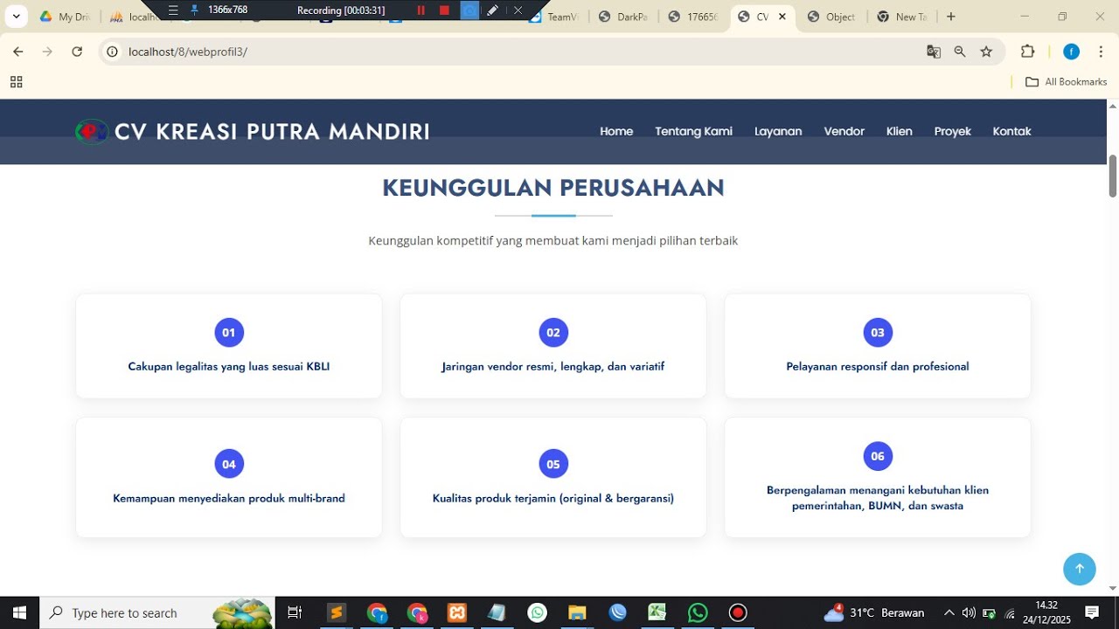Go to the Vendor menu link
Image resolution: width=1119 pixels, height=629 pixels.
(844, 132)
